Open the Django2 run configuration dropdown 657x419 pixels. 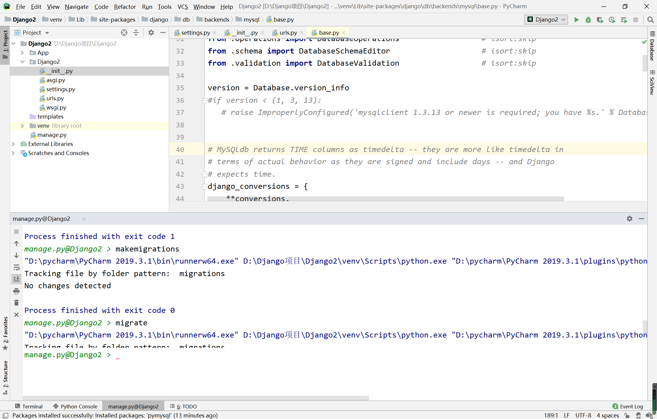click(547, 20)
